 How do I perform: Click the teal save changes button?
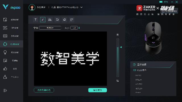[x=98, y=90]
